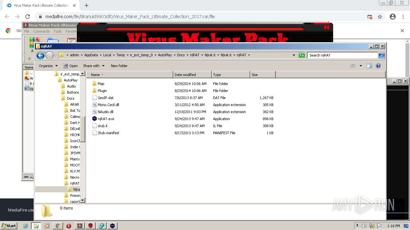Open Windows Media Player from taskbar

tap(47, 226)
